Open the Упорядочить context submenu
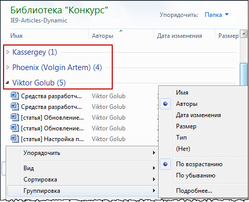 [82, 153]
